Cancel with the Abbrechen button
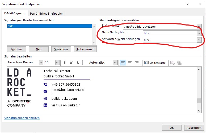Image resolution: width=206 pixels, height=133 pixels. 194,128
